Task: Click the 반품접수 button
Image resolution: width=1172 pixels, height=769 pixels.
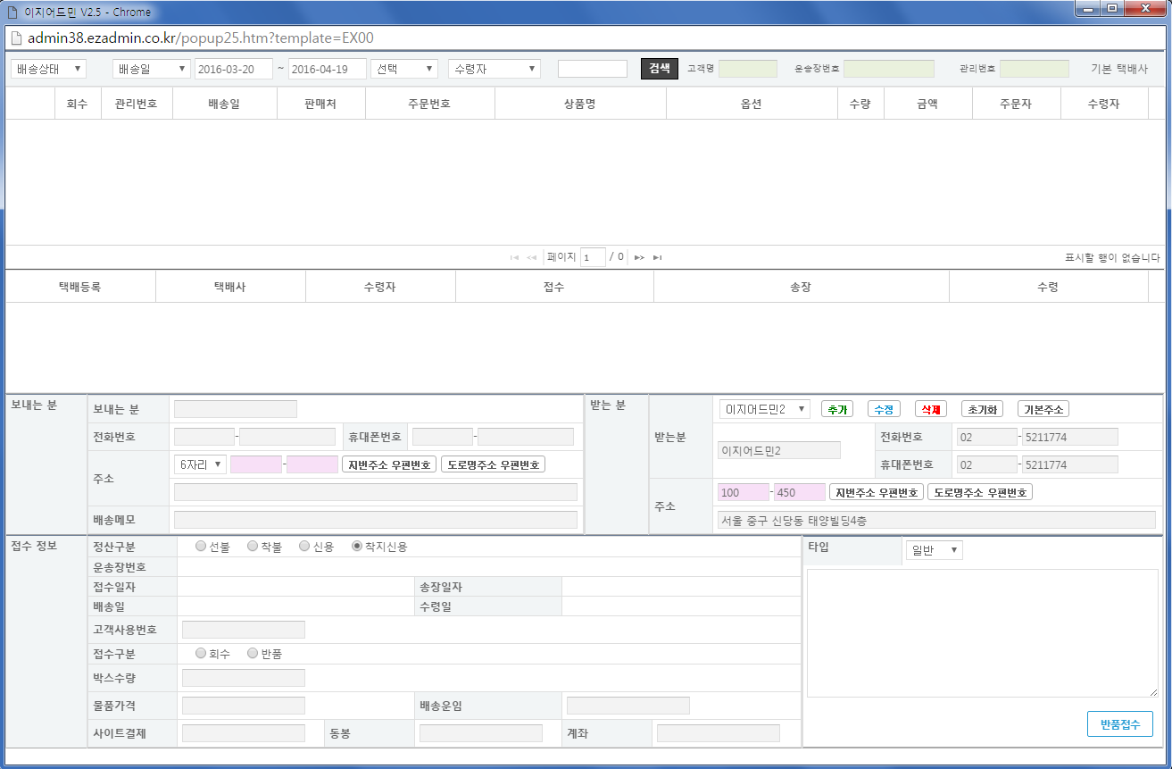Action: pyautogui.click(x=1120, y=724)
